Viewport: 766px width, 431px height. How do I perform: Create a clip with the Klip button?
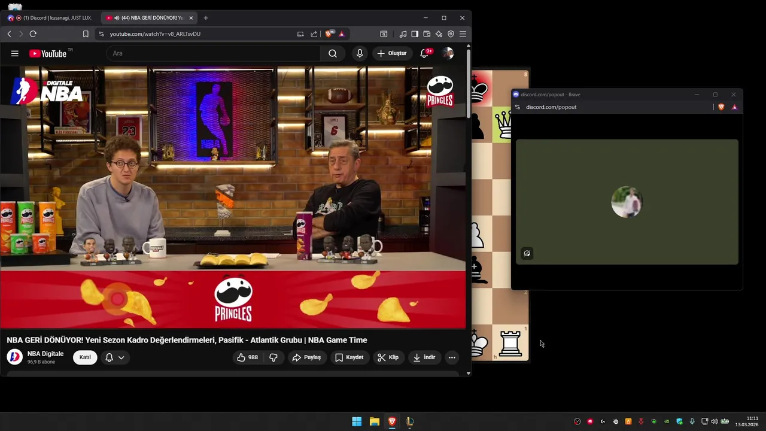coord(388,357)
